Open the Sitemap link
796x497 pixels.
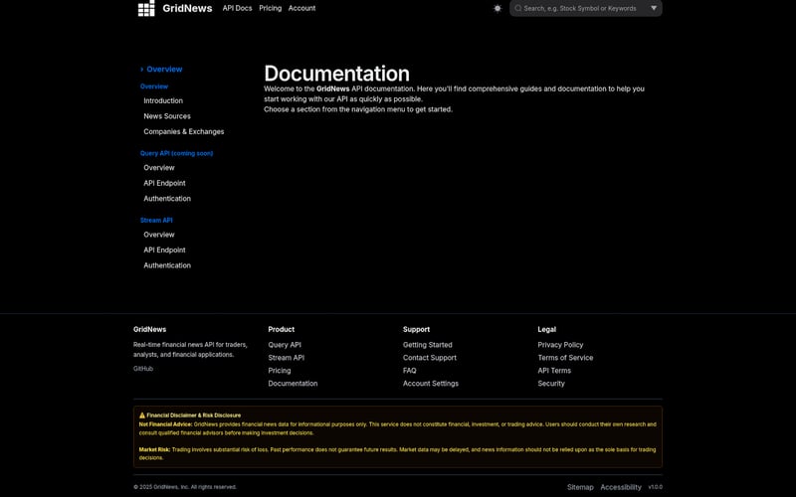pyautogui.click(x=580, y=487)
